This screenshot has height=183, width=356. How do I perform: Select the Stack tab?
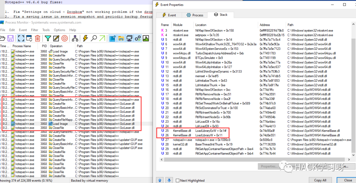click(x=221, y=15)
